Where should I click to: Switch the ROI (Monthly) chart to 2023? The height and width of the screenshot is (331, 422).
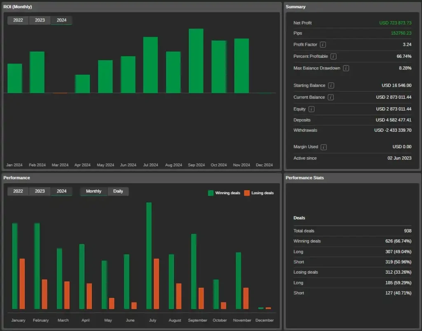(40, 20)
